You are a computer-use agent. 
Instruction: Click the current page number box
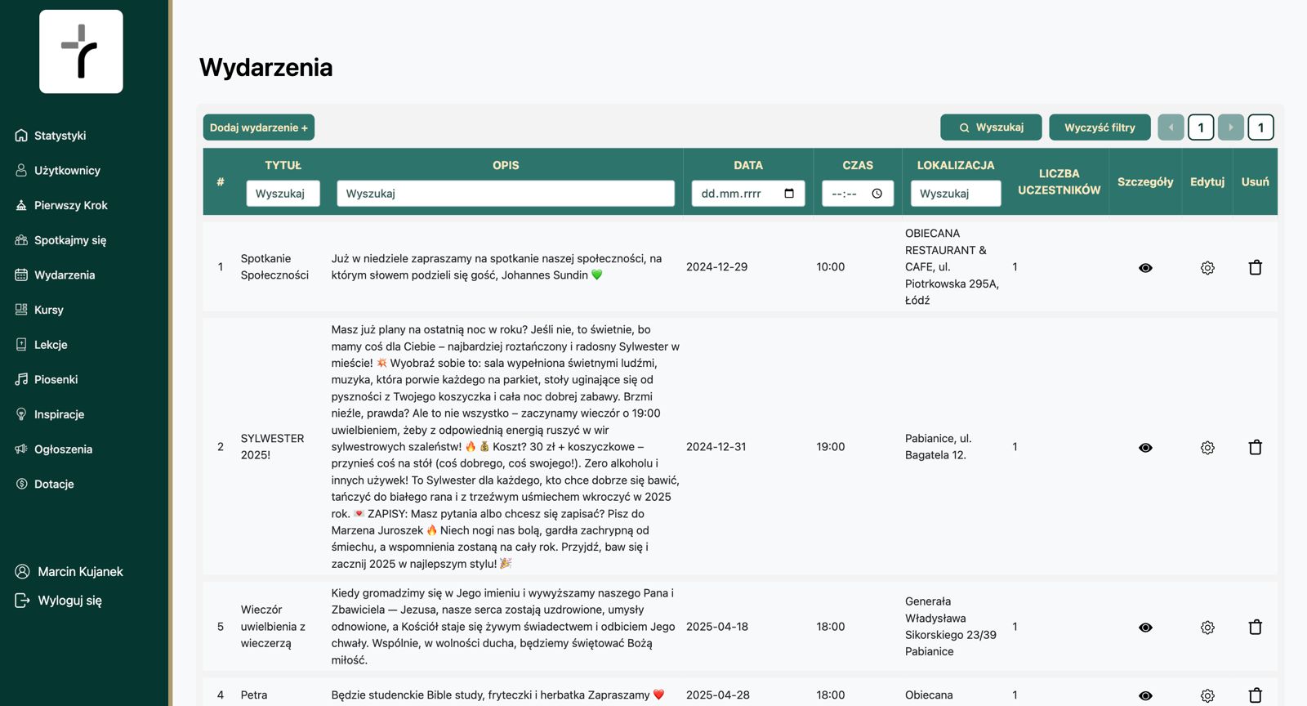(x=1201, y=127)
